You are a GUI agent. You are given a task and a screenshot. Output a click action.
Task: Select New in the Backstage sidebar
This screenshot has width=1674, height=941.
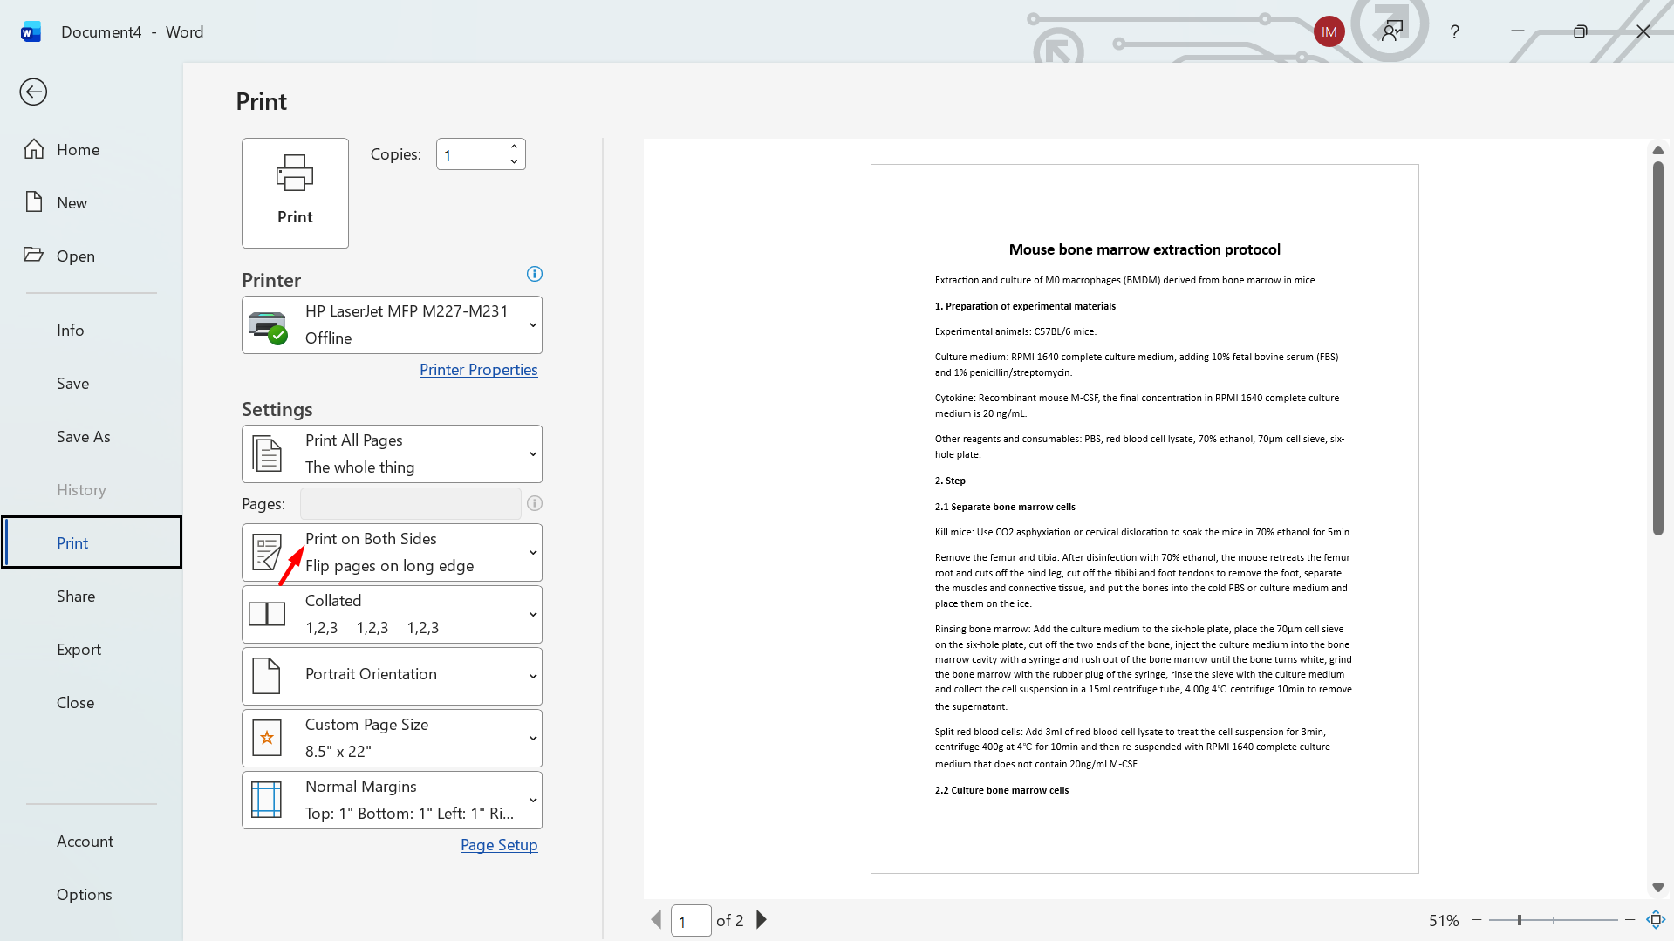[92, 202]
